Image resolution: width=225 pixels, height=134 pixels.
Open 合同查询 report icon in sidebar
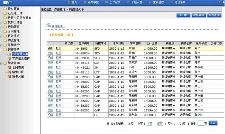pyautogui.click(x=9, y=68)
